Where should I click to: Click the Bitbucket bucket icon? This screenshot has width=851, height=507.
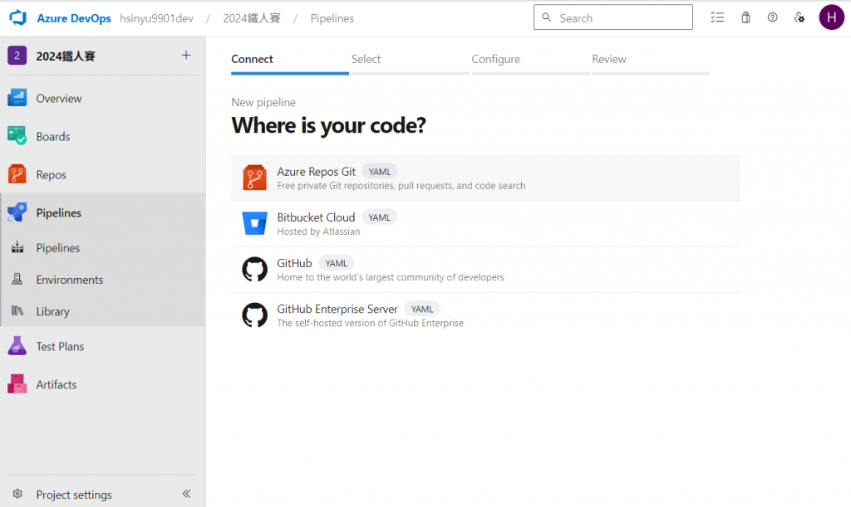(254, 223)
